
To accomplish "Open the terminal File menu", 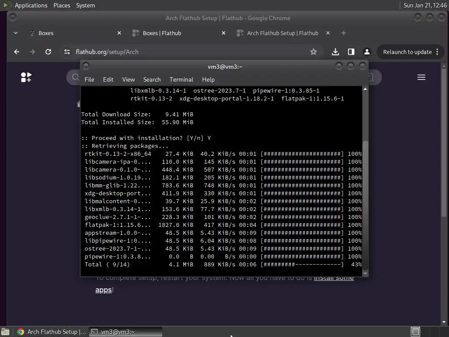I will (89, 80).
